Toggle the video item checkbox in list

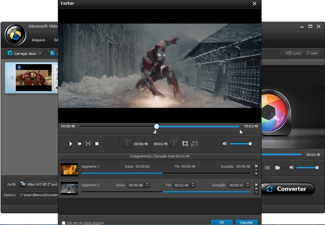pyautogui.click(x=12, y=77)
